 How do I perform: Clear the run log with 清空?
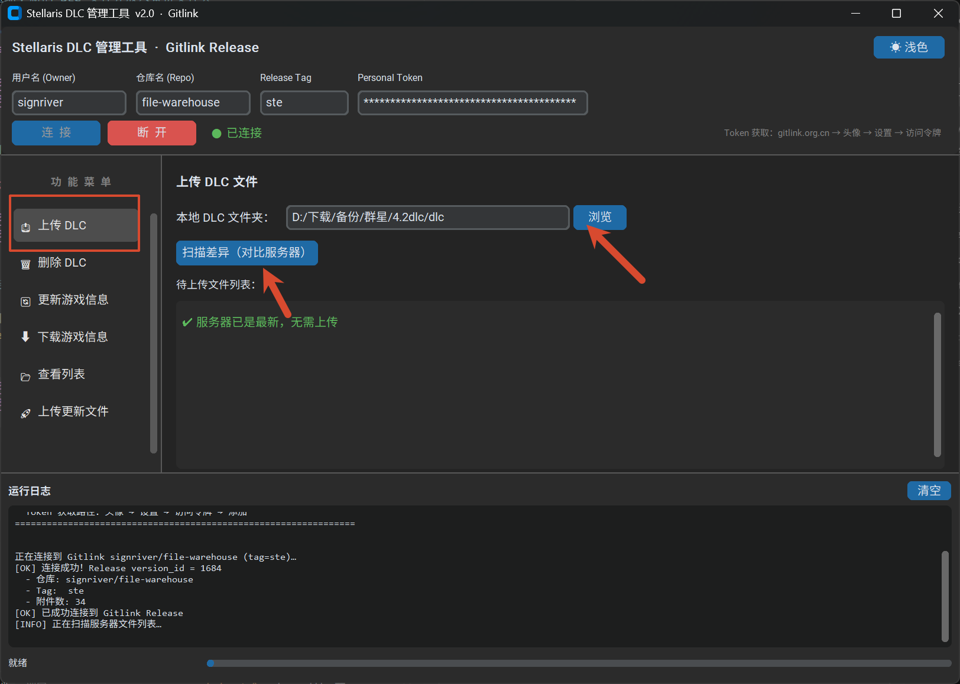click(x=929, y=490)
